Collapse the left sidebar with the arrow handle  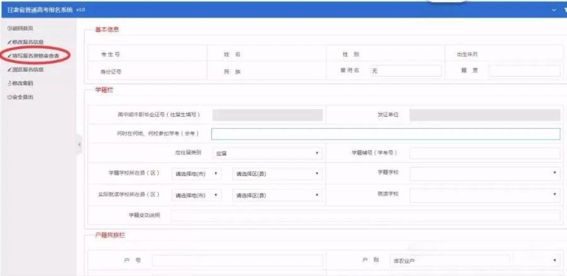coord(79,145)
